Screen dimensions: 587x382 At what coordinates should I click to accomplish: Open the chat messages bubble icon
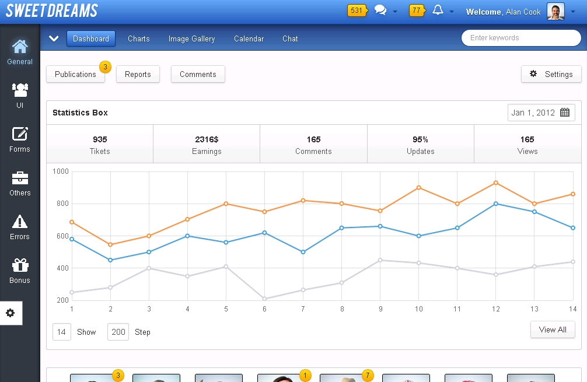click(x=380, y=10)
